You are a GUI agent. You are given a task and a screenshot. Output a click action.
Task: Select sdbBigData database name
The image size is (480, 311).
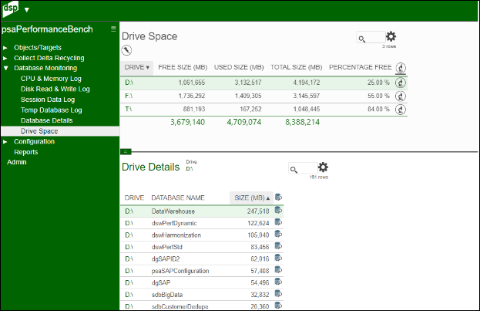tap(167, 295)
